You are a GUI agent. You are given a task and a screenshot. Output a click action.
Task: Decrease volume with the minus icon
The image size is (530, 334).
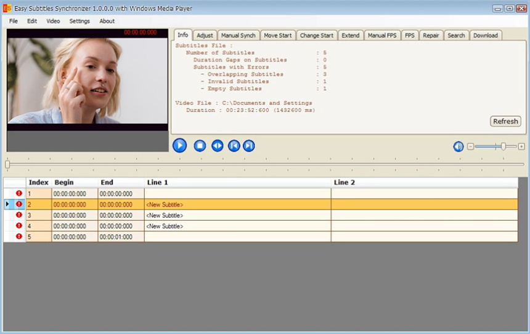pos(470,146)
